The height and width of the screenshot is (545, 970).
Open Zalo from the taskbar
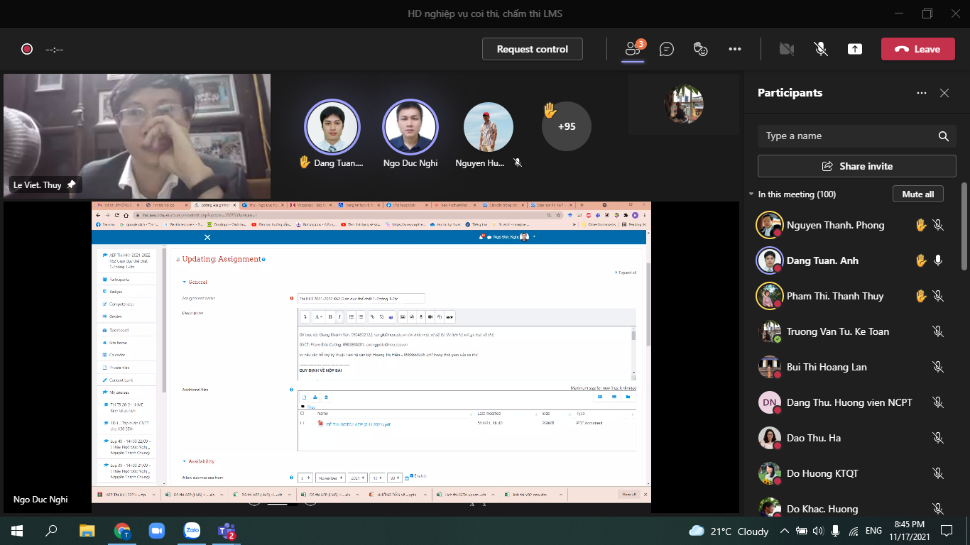[x=192, y=531]
